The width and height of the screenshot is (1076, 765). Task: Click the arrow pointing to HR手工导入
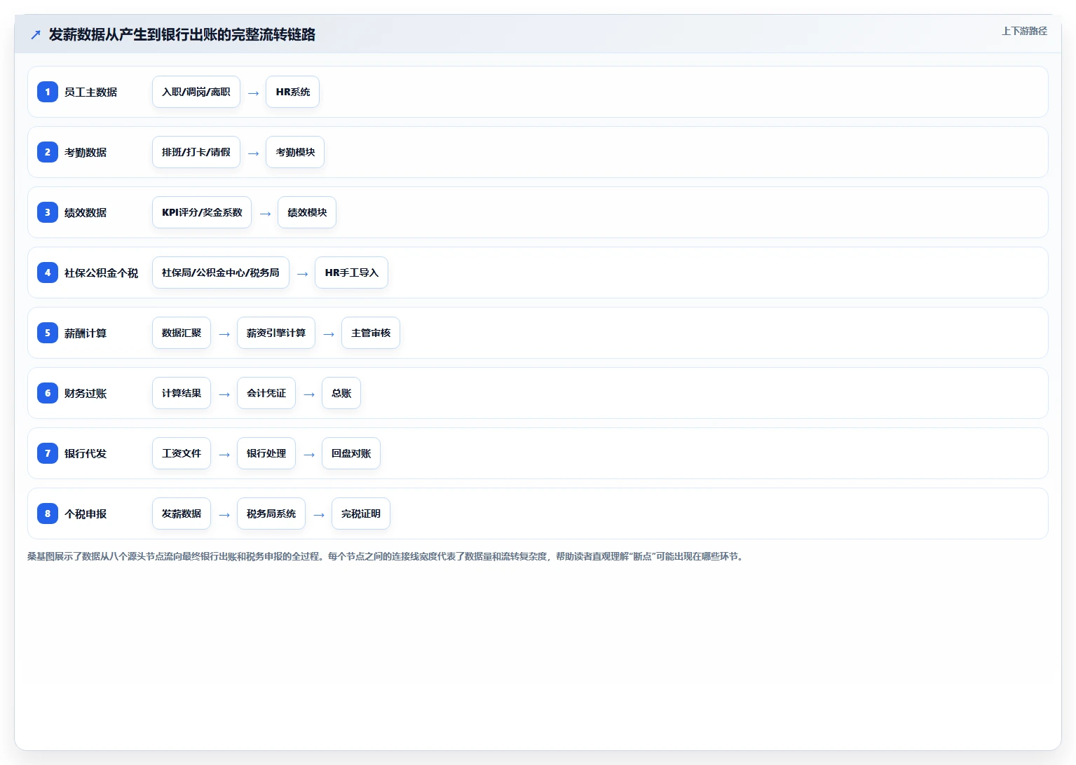303,274
